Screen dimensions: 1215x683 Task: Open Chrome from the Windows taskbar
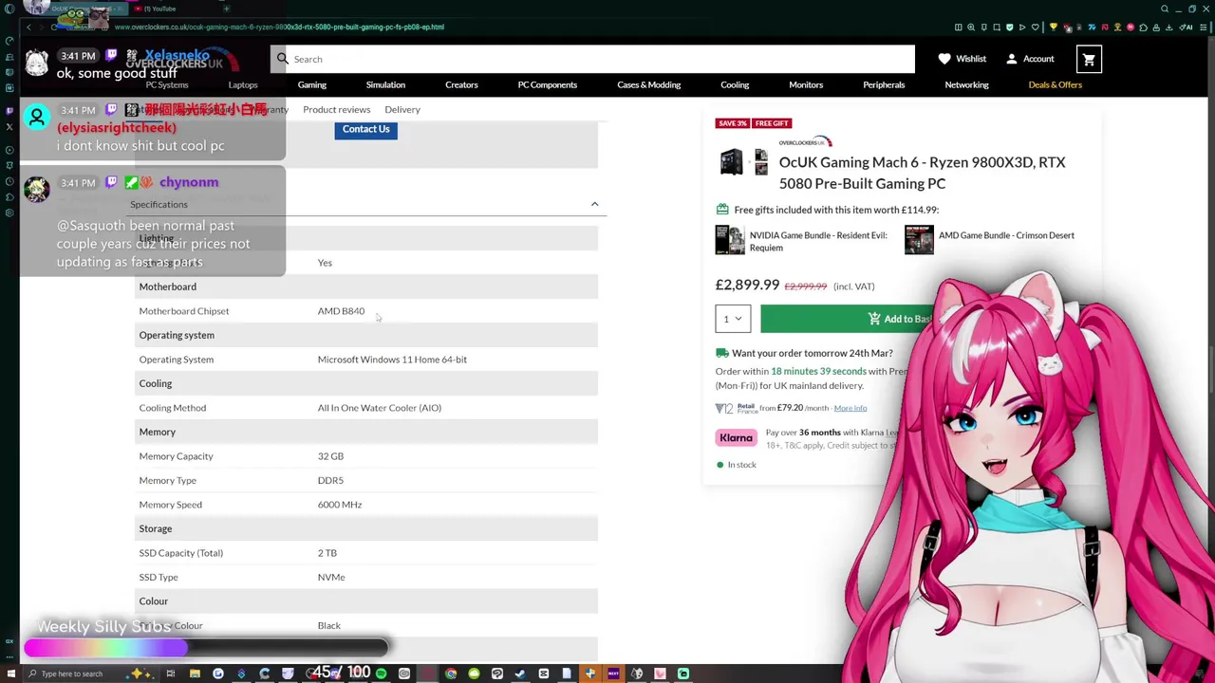coord(451,674)
